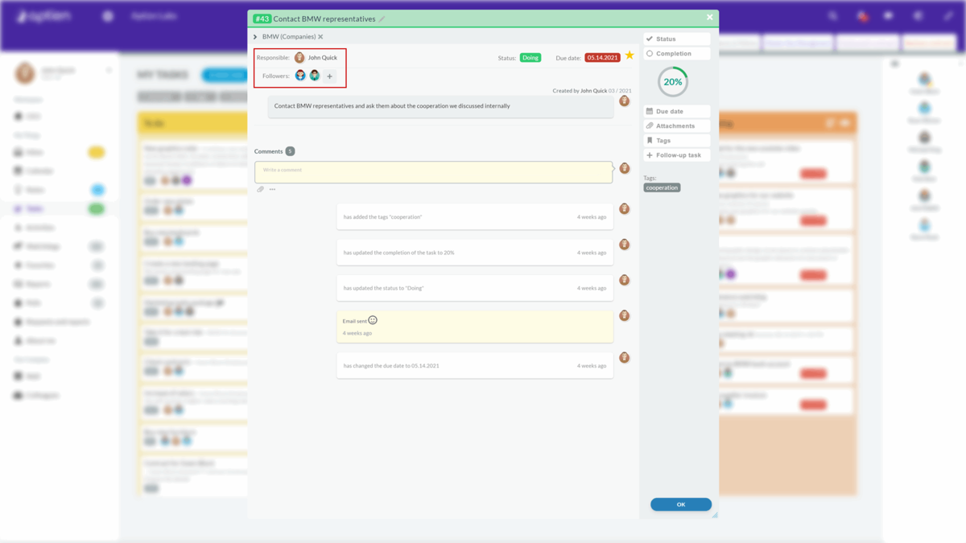Click the task description text box
The image size is (966, 543).
(440, 106)
